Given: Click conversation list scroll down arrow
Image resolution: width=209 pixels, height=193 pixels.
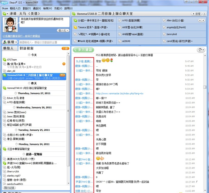Looking at the screenshot, I should pyautogui.click(x=68, y=183).
